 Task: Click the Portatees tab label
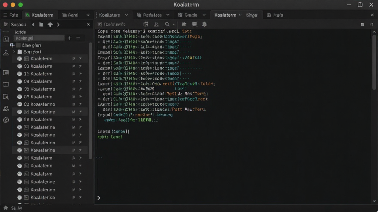152,15
